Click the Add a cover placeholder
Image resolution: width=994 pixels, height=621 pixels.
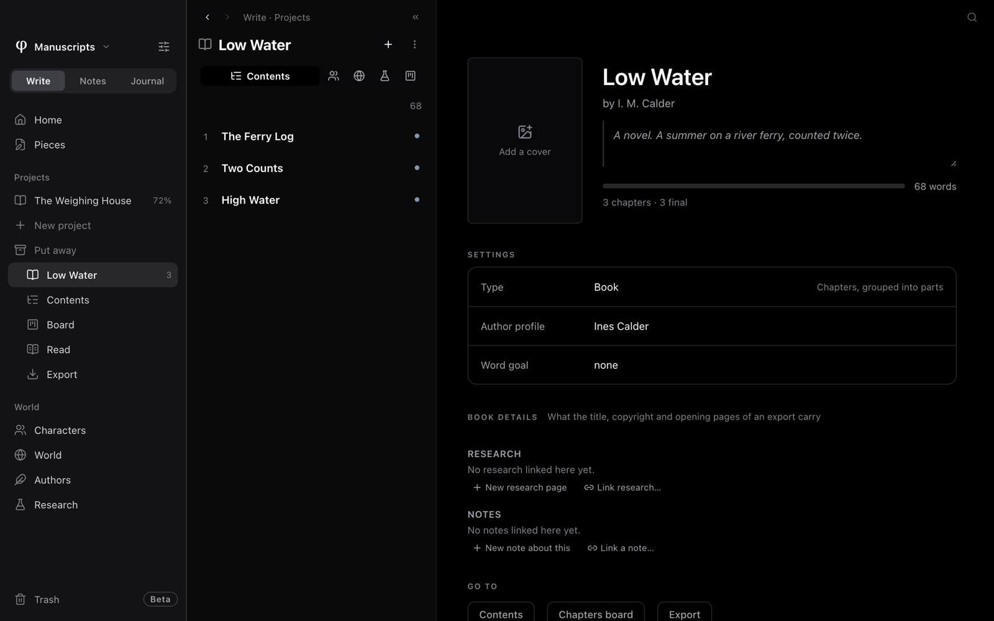click(525, 140)
